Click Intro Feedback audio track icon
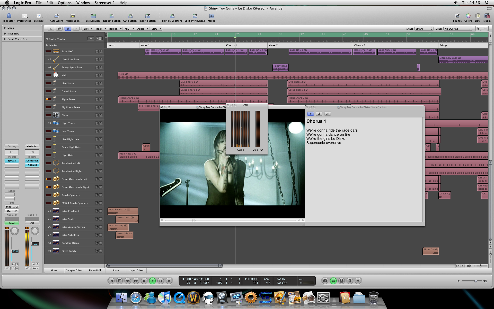The height and width of the screenshot is (309, 494). click(x=56, y=211)
